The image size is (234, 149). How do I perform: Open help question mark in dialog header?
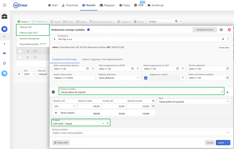click(221, 30)
